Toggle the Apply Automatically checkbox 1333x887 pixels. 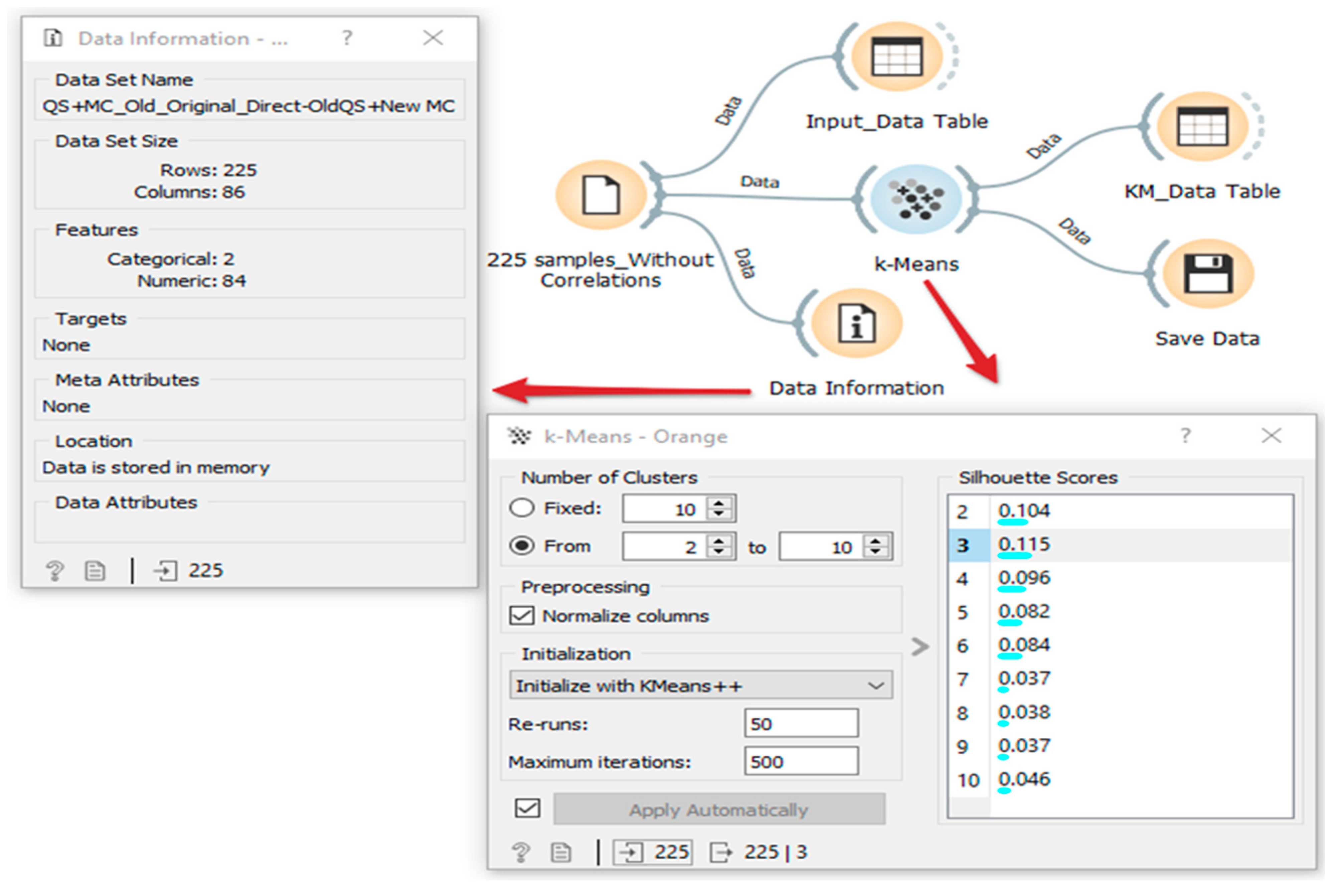527,808
